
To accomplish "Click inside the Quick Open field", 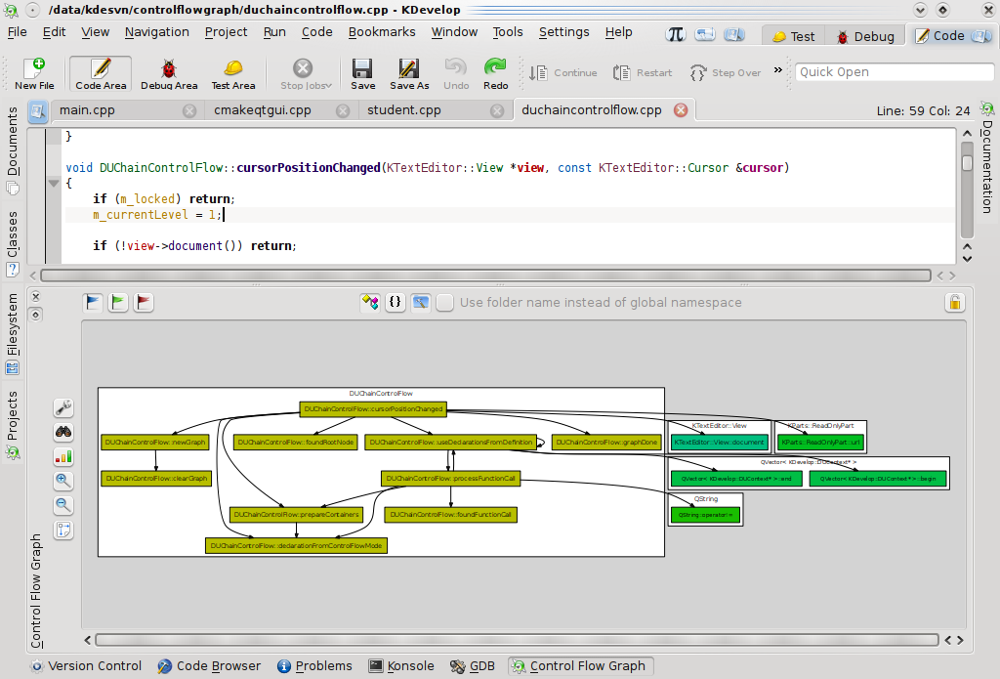I will [894, 71].
